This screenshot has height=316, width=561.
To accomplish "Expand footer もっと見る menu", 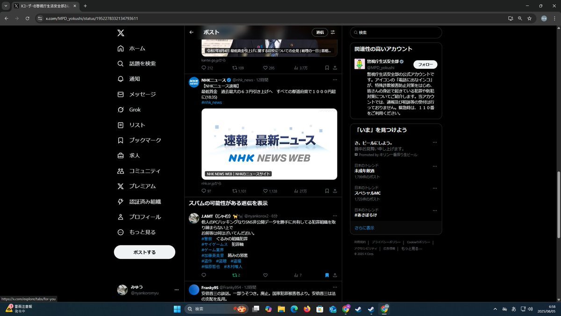I will 411,248.
